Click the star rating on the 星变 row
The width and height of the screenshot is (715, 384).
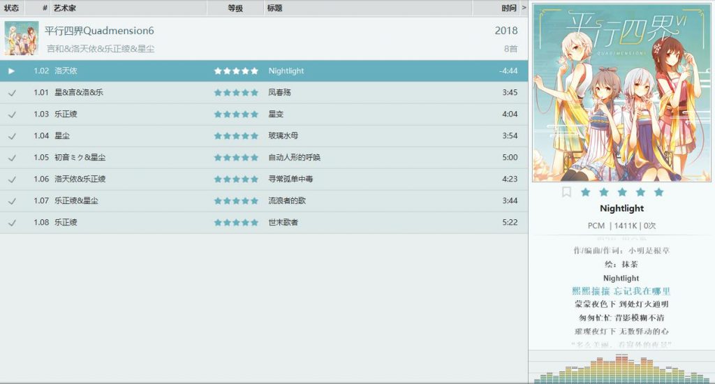coord(236,114)
